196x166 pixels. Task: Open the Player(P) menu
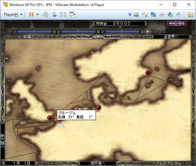click(13, 15)
